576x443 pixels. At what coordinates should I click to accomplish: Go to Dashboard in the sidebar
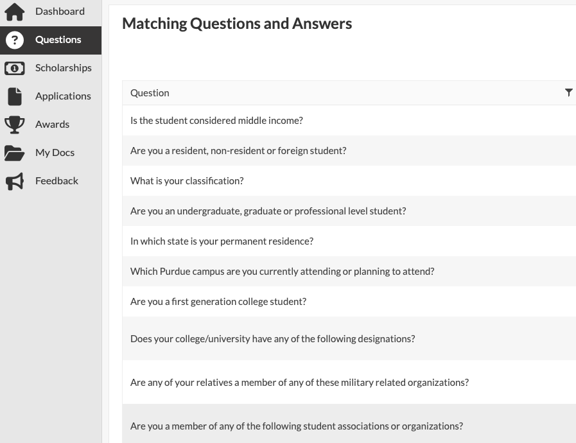(60, 12)
